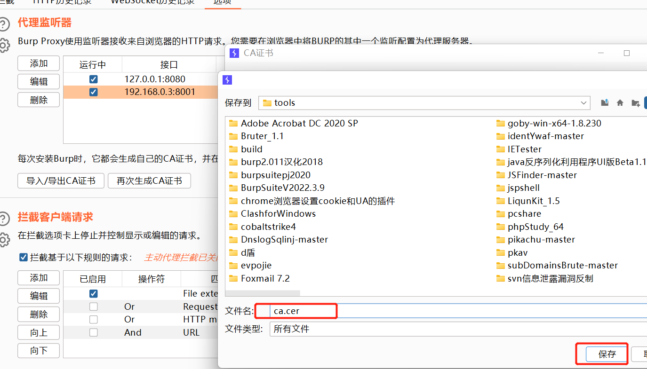Select the build folder icon
Image resolution: width=647 pixels, height=369 pixels.
click(x=233, y=149)
